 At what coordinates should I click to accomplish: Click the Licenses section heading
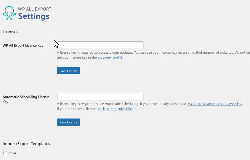(10, 32)
